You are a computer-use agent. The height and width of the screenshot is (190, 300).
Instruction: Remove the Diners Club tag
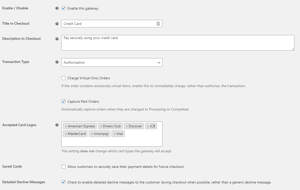click(x=101, y=126)
